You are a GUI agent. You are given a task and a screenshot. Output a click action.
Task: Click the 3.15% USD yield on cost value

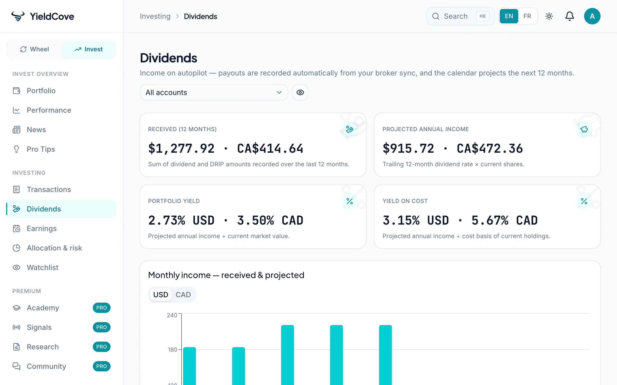416,220
